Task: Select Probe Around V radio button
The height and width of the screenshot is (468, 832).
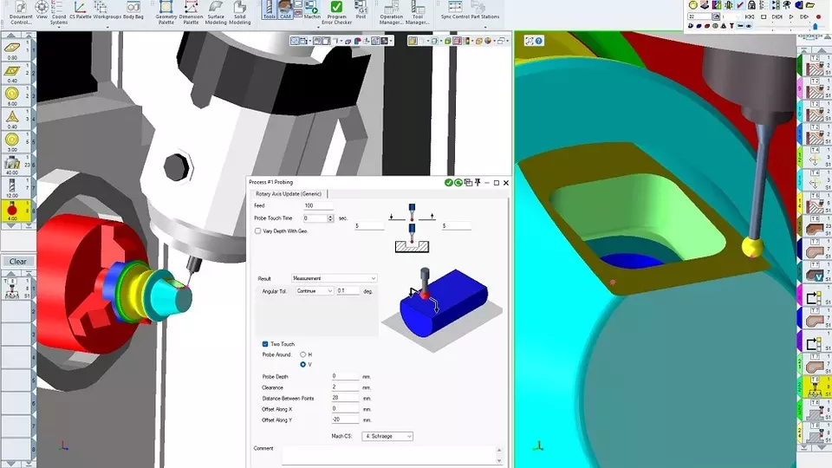Action: (303, 365)
